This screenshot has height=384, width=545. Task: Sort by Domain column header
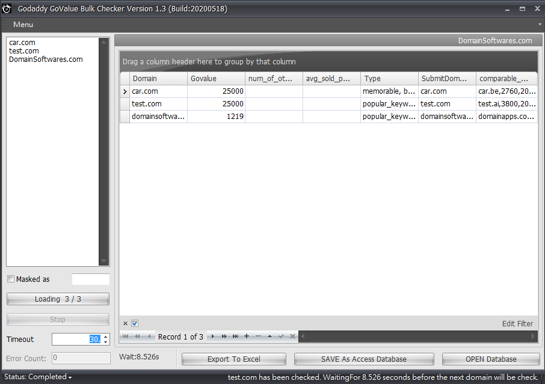coord(158,79)
